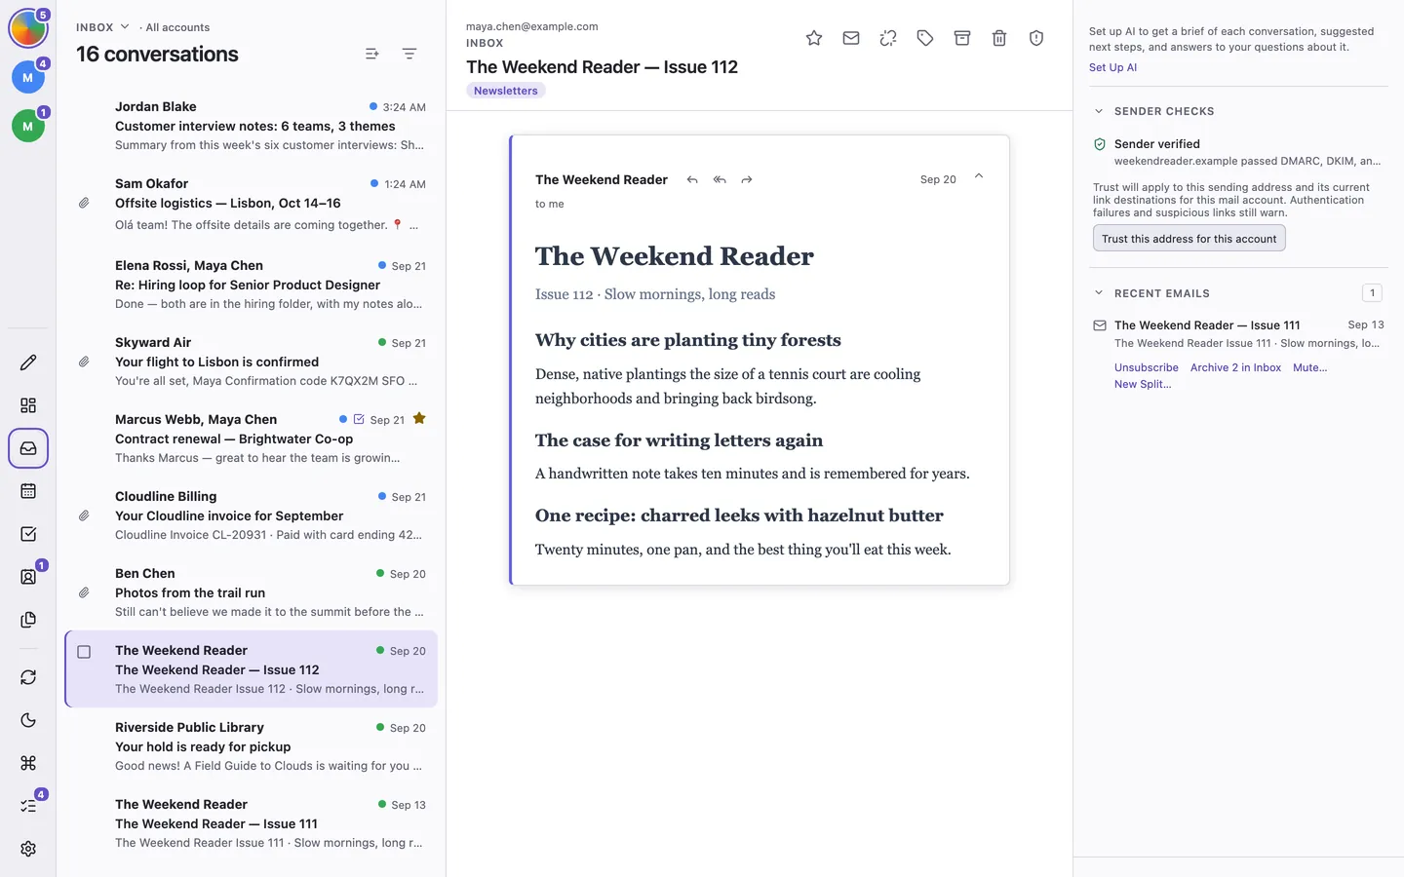This screenshot has height=877, width=1404.
Task: Open contacts icon with badge 1
Action: [28, 577]
